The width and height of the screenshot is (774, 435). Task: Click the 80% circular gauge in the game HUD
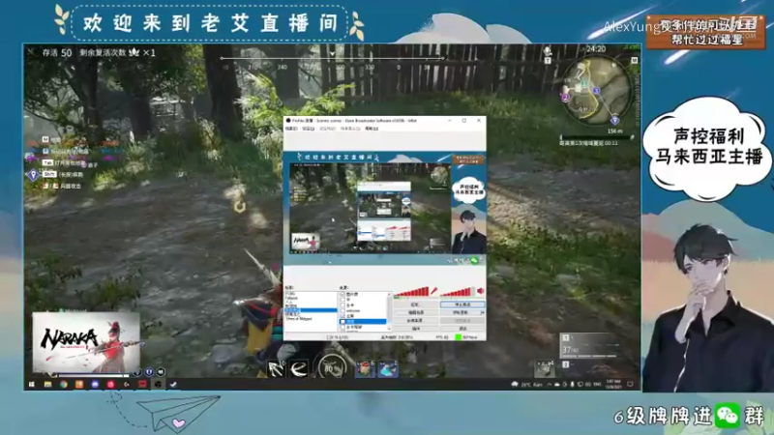point(332,367)
